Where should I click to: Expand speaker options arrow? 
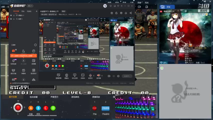(x=102, y=75)
